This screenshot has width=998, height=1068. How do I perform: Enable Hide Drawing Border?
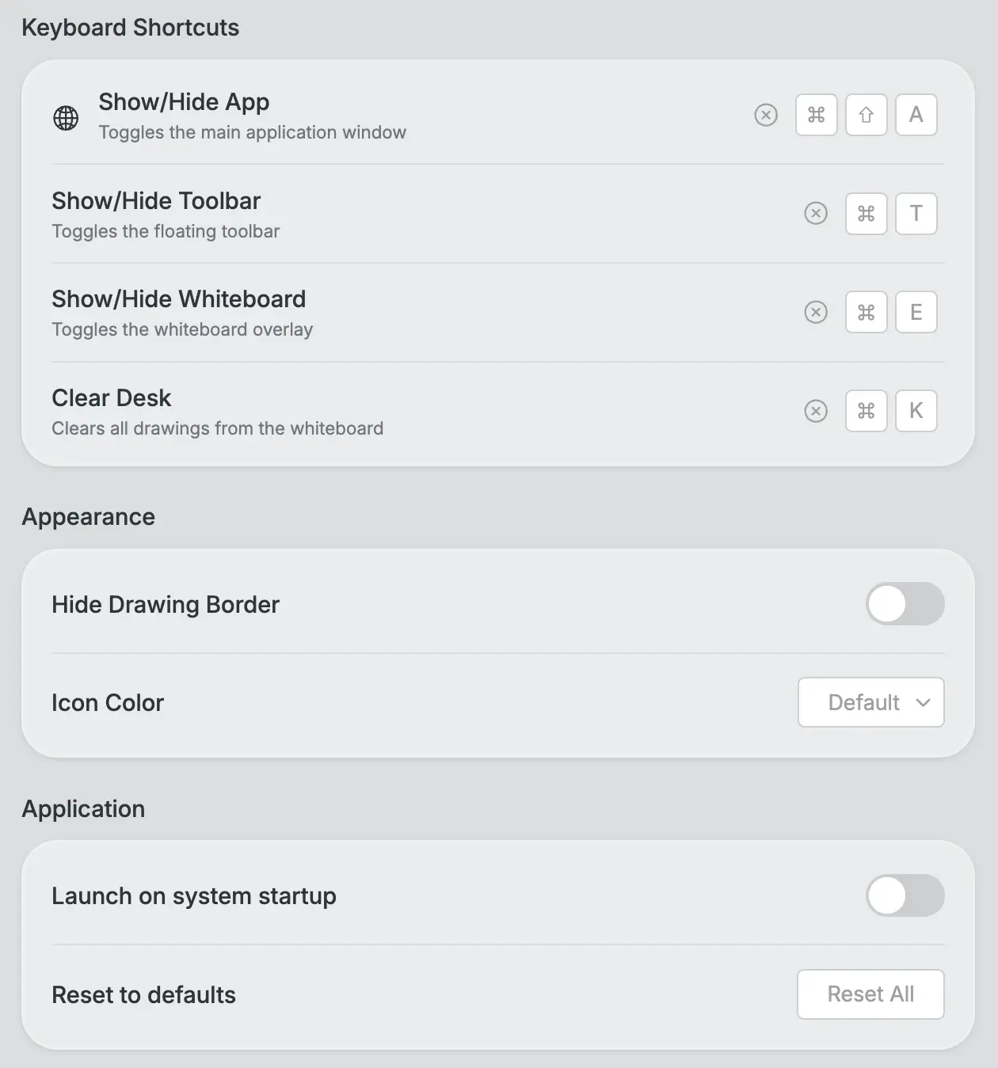[905, 604]
